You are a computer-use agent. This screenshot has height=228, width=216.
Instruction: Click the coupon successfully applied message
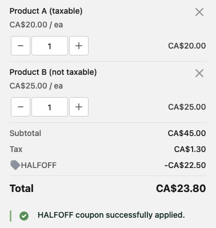(111, 215)
